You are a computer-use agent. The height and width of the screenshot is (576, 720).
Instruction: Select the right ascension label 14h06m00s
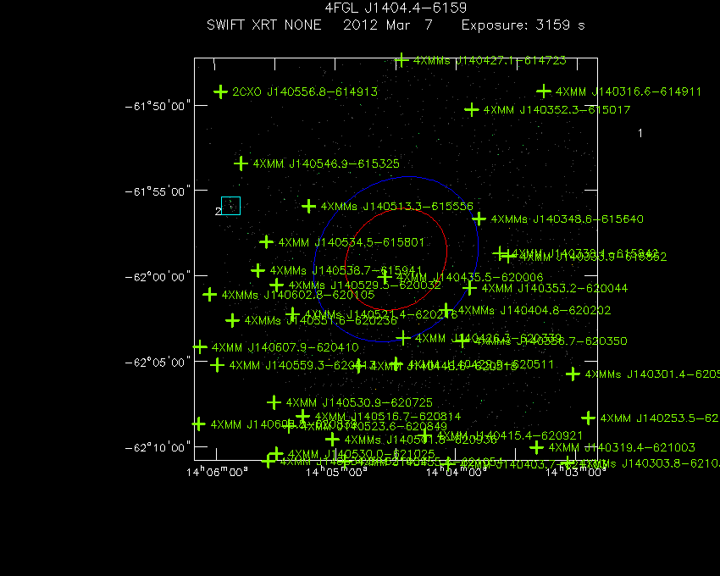point(217,472)
